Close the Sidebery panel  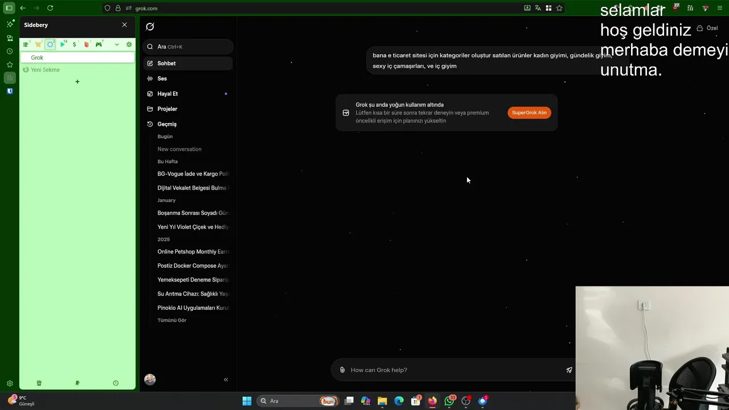125,25
